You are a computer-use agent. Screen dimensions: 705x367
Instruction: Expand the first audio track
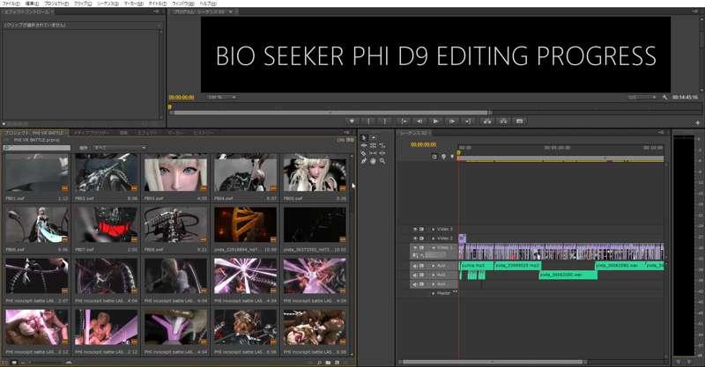pos(434,266)
